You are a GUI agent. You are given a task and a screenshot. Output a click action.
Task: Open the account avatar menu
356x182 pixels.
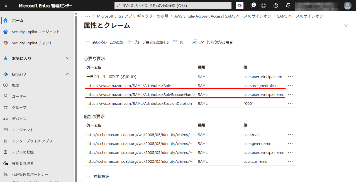(x=348, y=6)
